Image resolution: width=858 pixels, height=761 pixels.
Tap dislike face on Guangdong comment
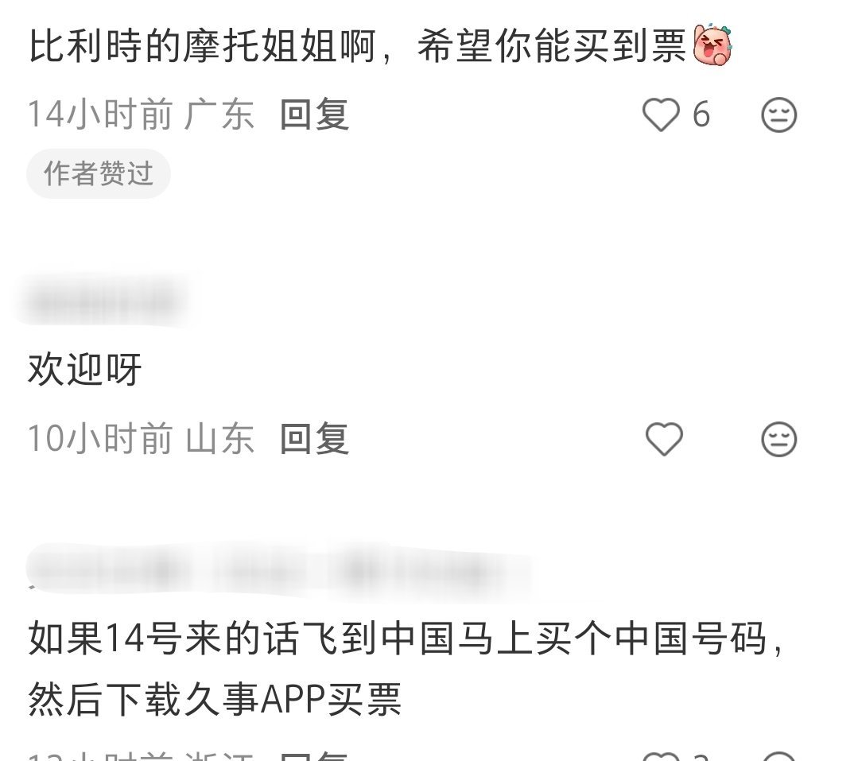pyautogui.click(x=778, y=115)
